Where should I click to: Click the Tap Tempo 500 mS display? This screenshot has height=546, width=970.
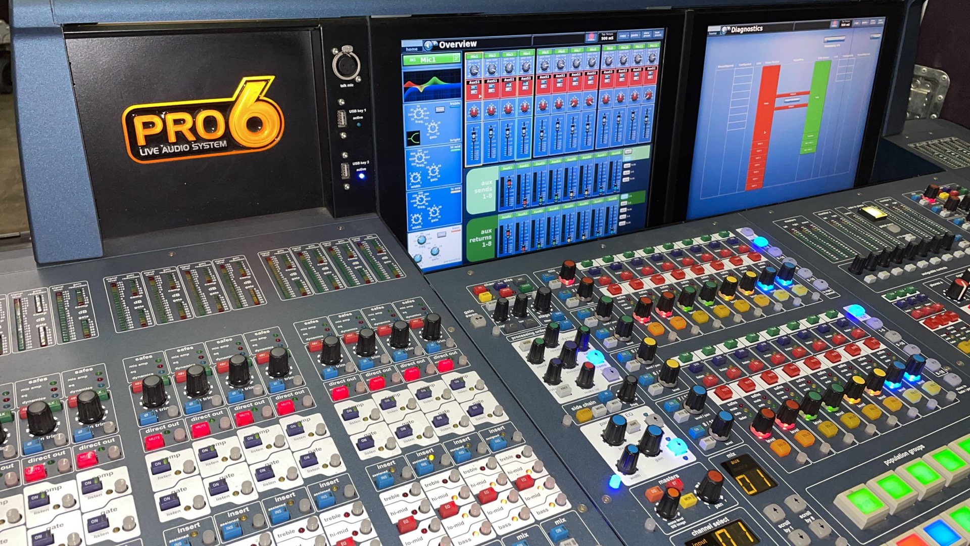[607, 36]
